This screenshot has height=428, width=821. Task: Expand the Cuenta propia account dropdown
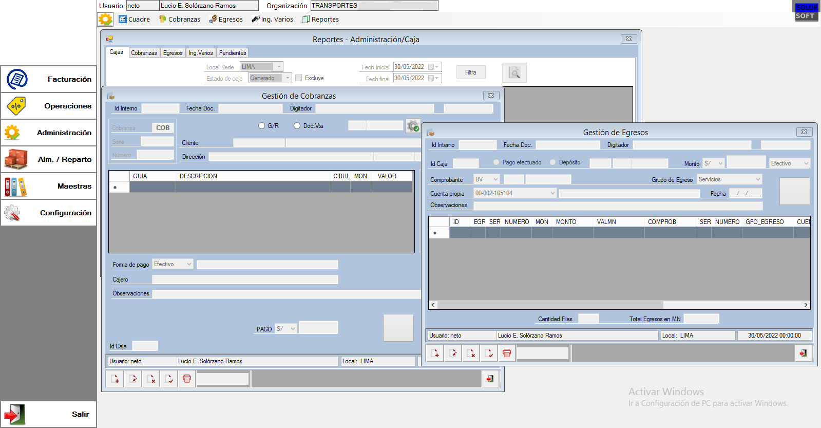click(x=552, y=193)
